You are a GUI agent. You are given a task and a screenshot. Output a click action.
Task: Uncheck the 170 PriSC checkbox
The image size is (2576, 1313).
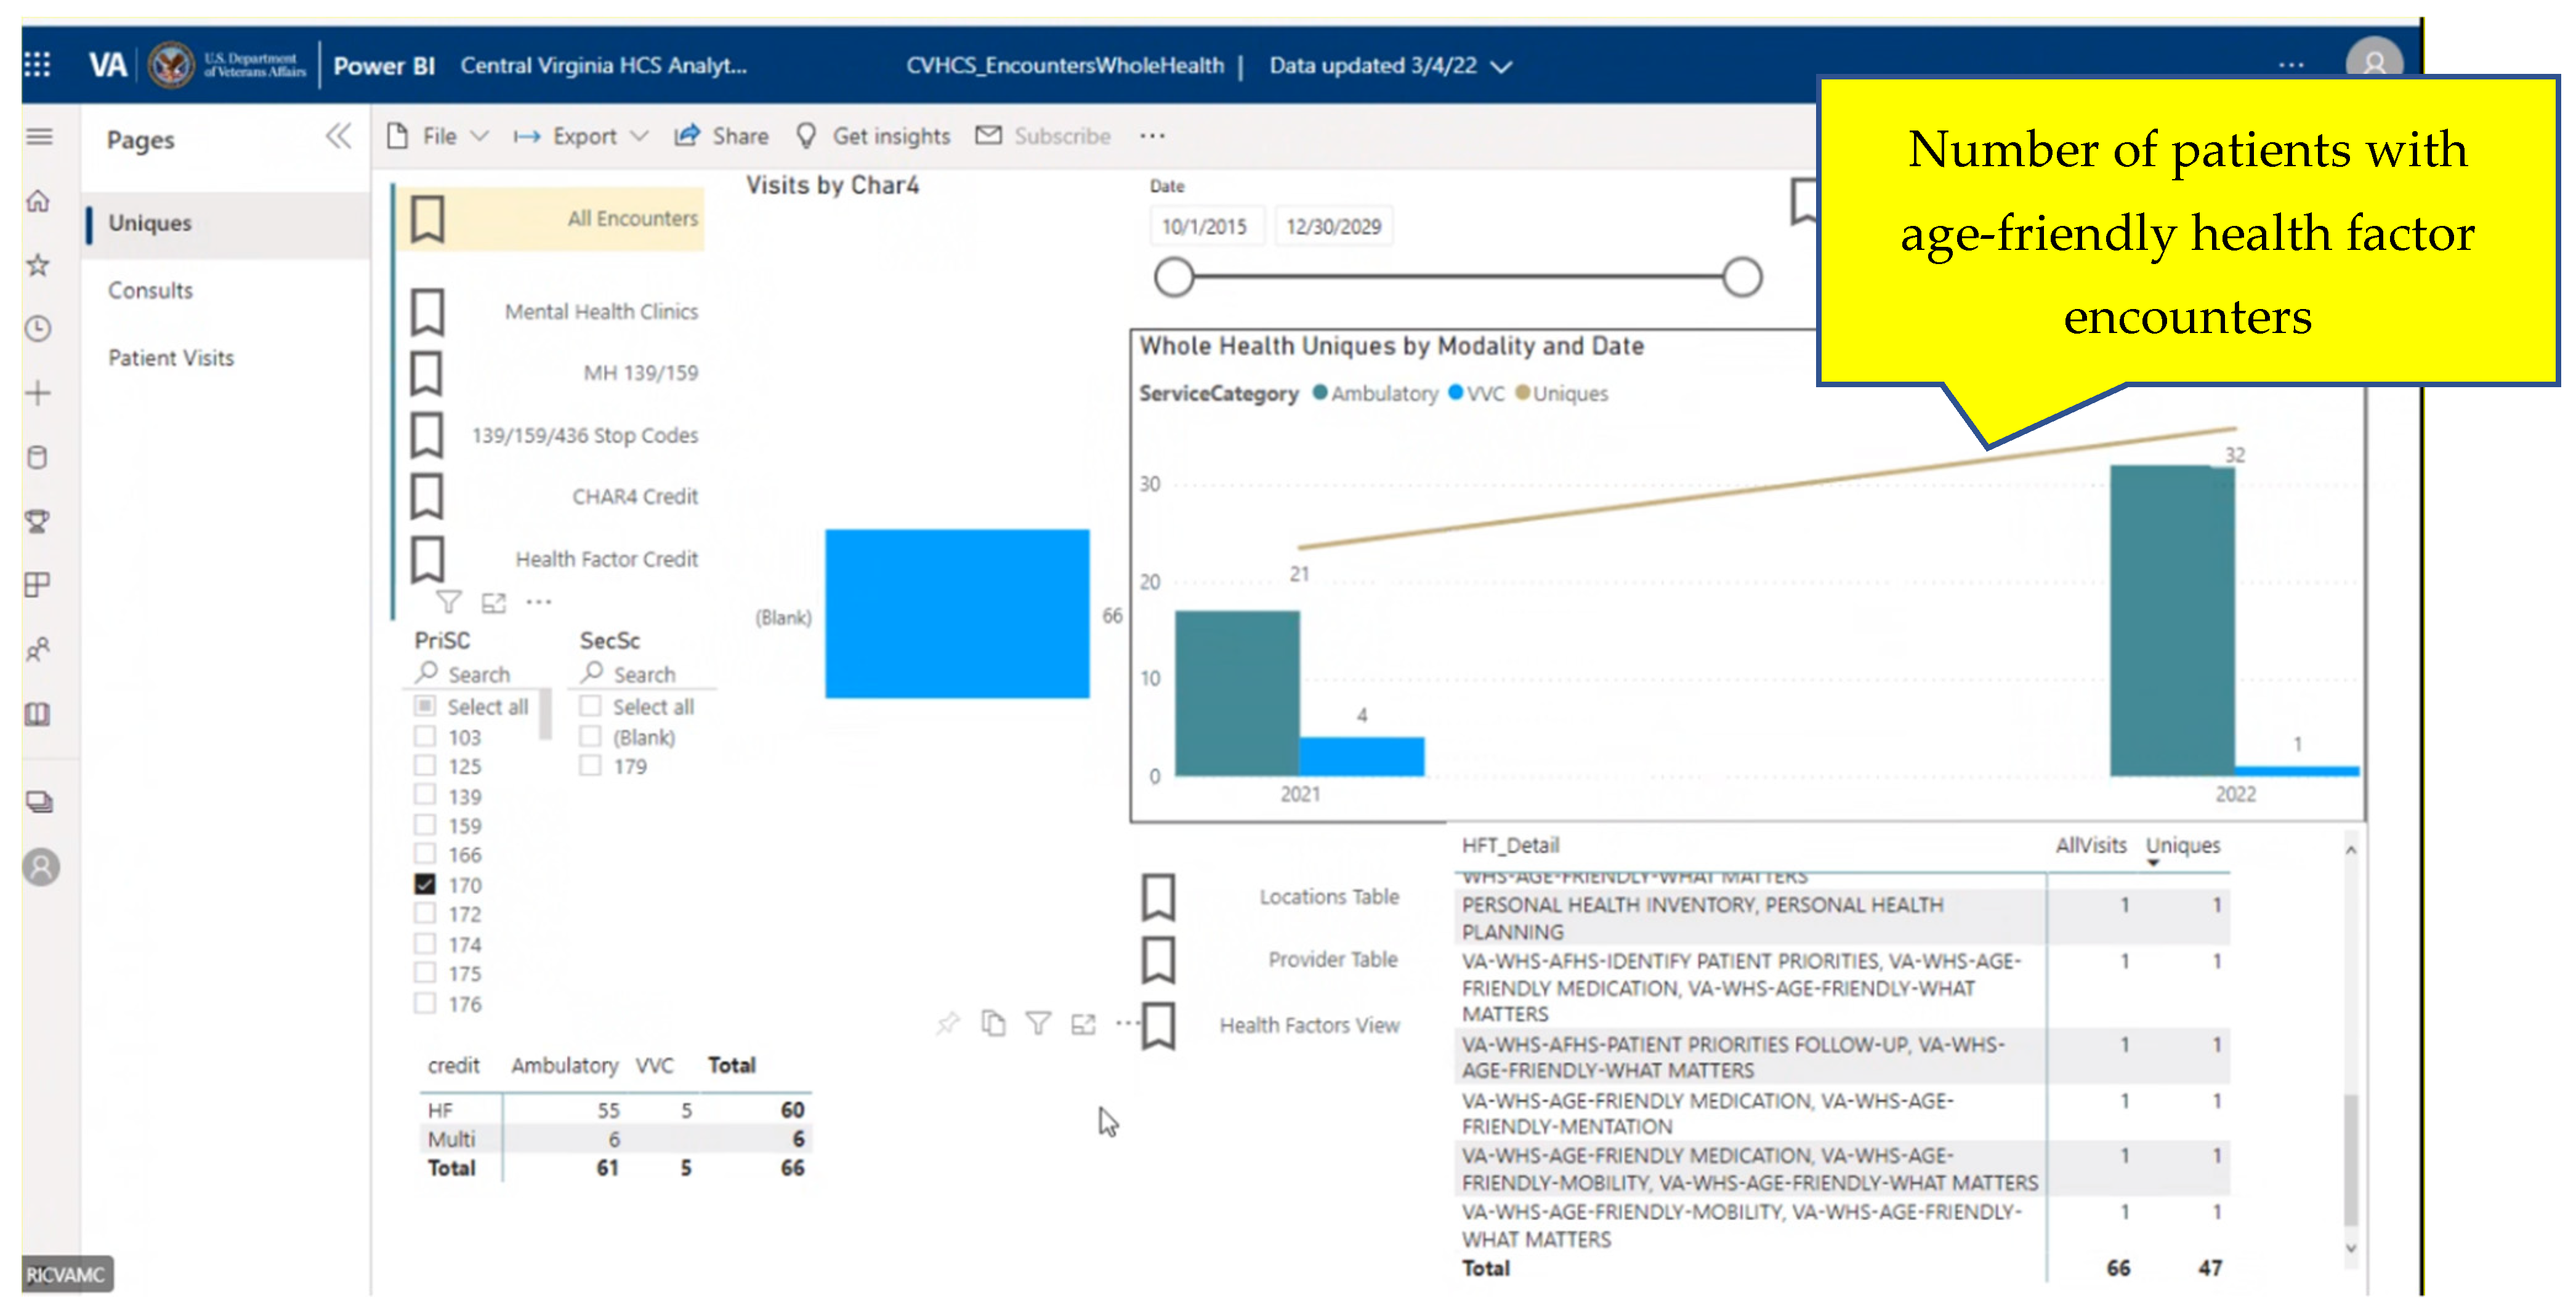click(x=425, y=885)
